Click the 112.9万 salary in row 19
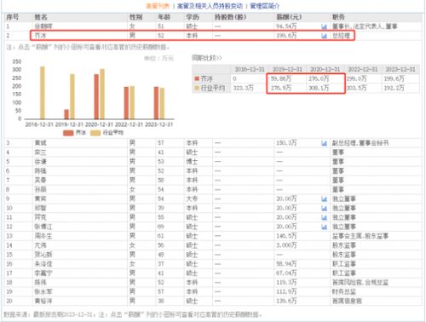This screenshot has height=322, width=426. (286, 292)
